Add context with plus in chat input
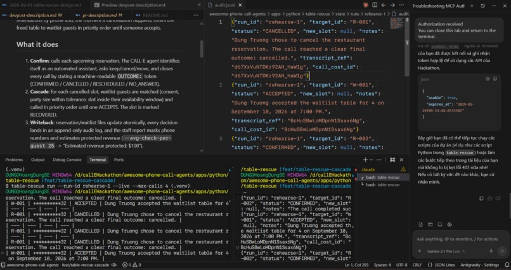This screenshot has width=511, height=270. [x=420, y=251]
